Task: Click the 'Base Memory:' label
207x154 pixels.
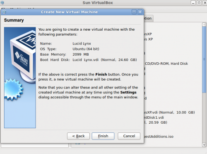Action: [53, 54]
